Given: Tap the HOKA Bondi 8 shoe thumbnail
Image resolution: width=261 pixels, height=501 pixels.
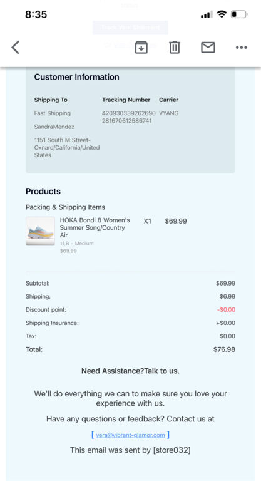Looking at the screenshot, I should (x=40, y=231).
